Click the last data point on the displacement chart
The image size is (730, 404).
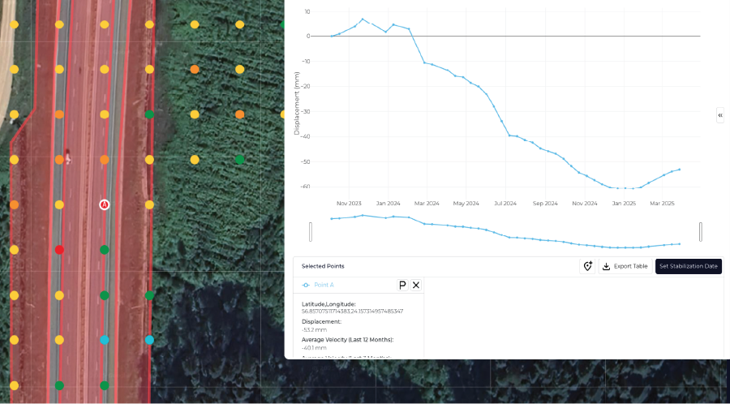[x=679, y=170]
